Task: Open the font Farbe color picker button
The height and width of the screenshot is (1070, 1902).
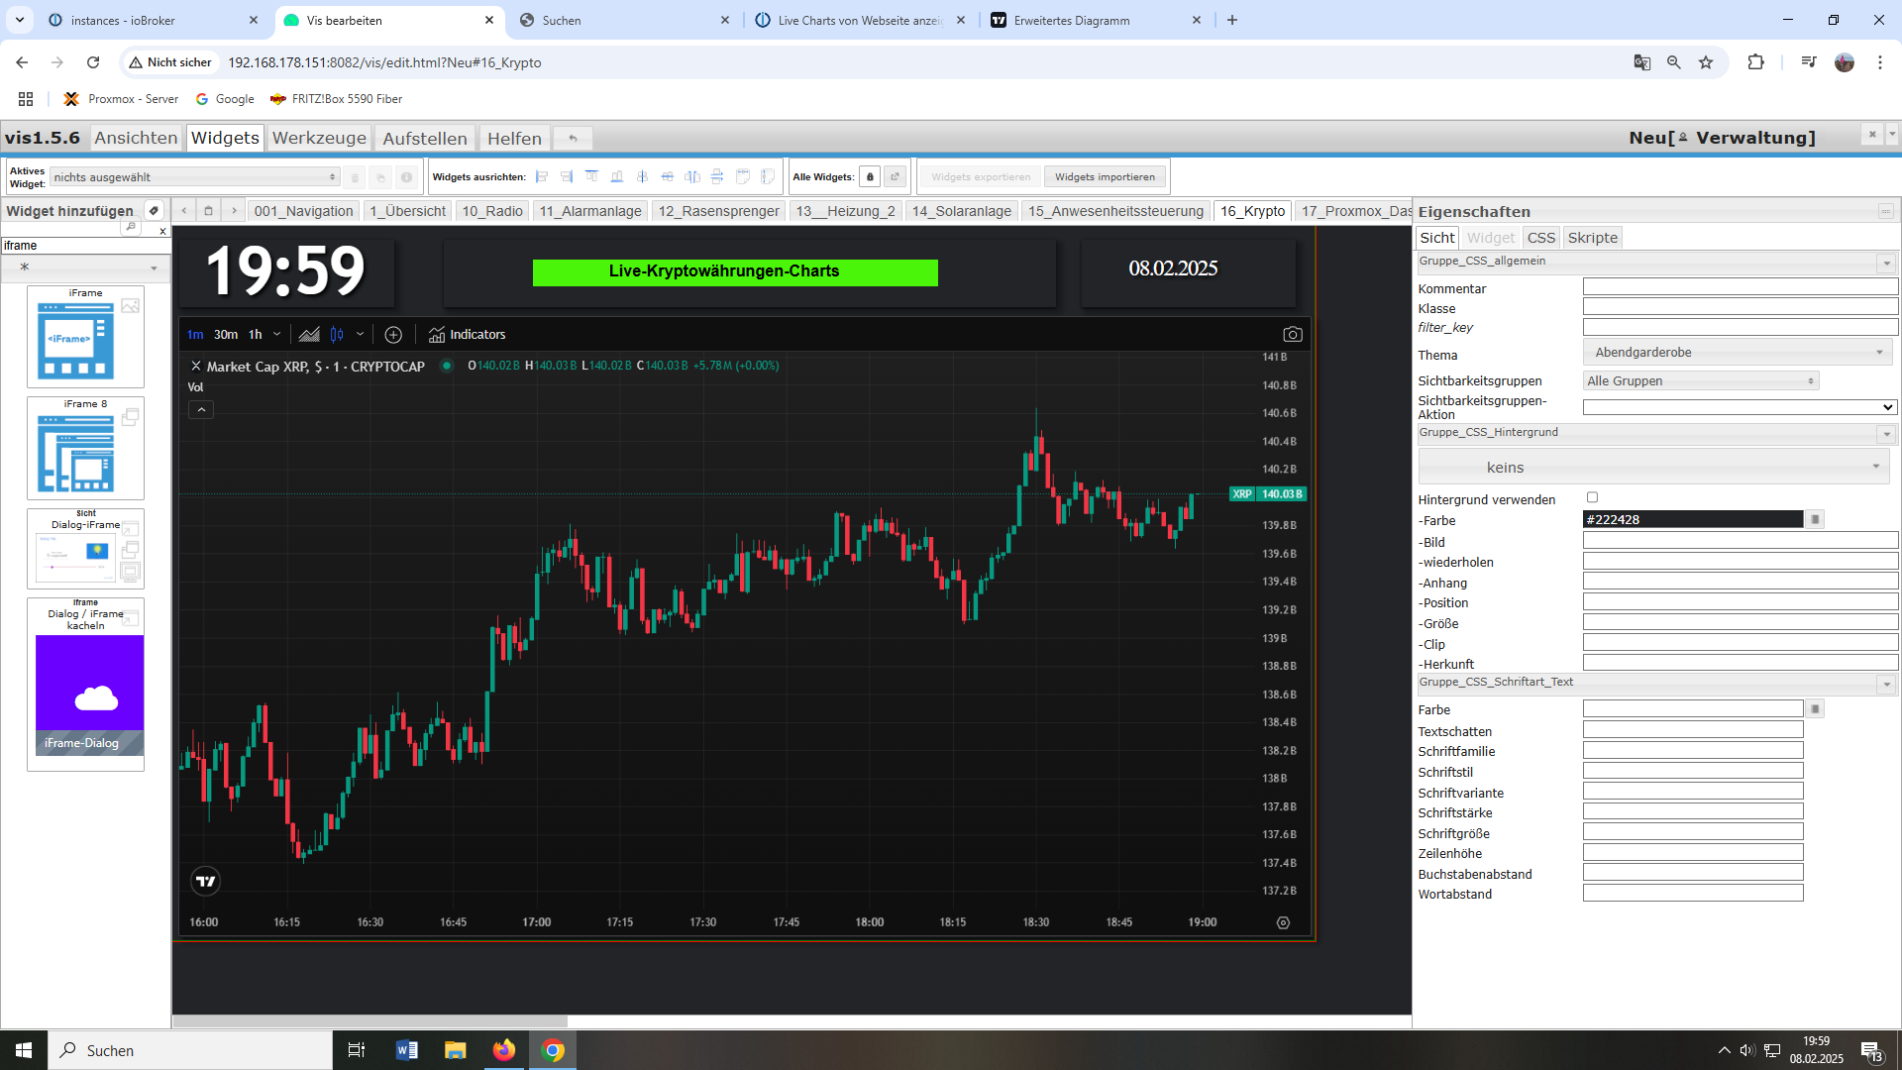Action: tap(1815, 709)
